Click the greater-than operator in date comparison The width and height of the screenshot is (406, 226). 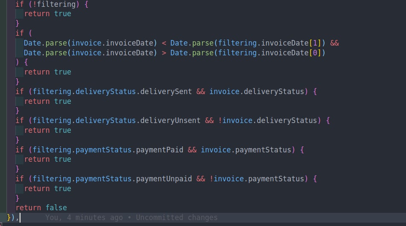click(164, 53)
